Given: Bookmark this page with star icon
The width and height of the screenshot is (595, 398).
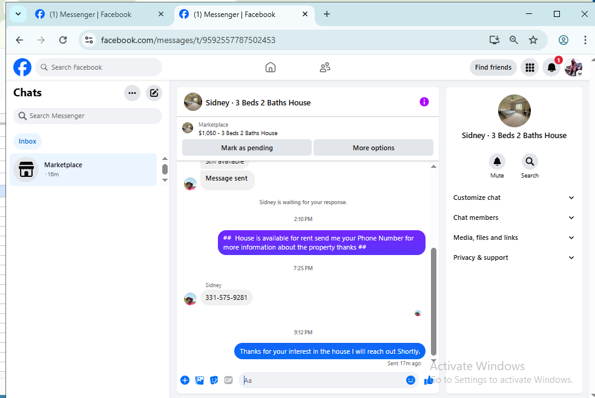Looking at the screenshot, I should [x=533, y=40].
